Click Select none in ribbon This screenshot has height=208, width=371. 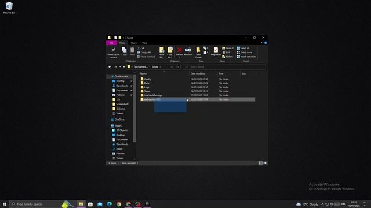245,53
